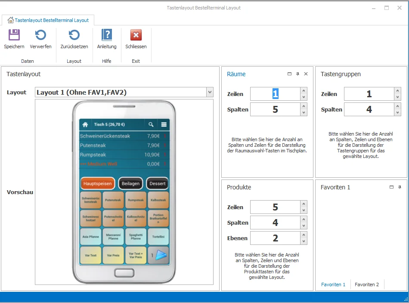
Task: Click the red Schliessen exit icon
Action: point(136,35)
